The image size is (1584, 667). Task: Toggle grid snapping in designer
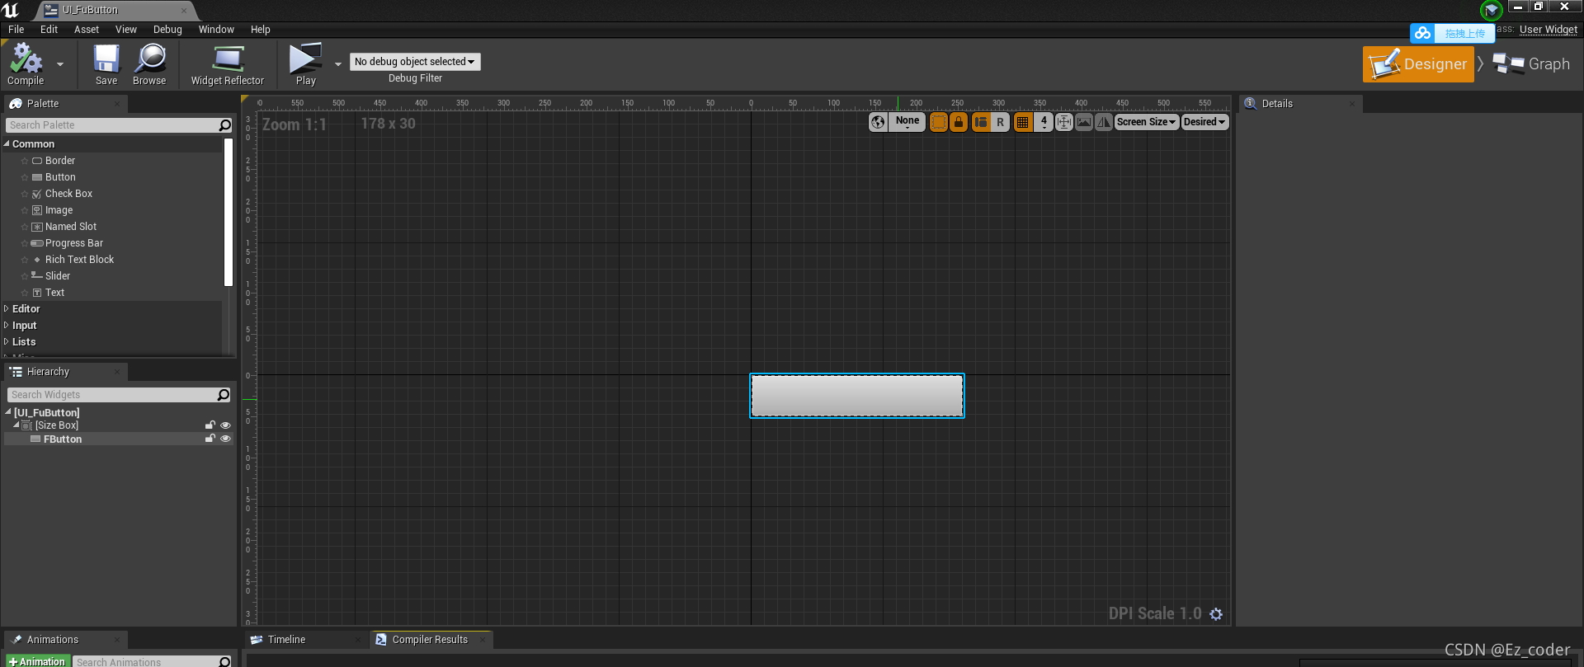coord(1023,122)
